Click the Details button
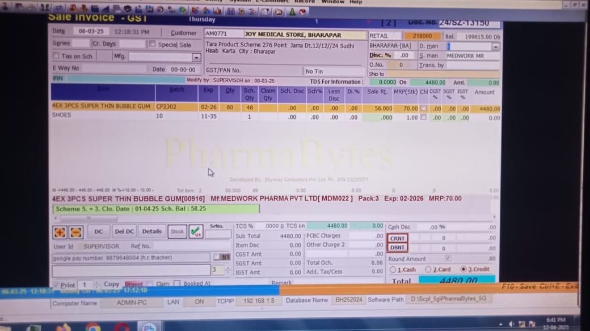 pyautogui.click(x=151, y=231)
